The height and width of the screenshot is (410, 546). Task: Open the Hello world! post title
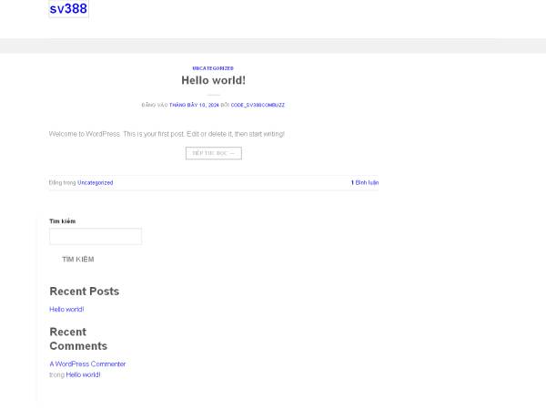point(213,81)
